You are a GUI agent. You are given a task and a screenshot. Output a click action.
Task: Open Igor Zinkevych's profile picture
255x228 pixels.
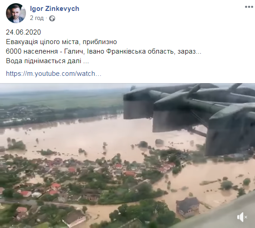pyautogui.click(x=16, y=13)
